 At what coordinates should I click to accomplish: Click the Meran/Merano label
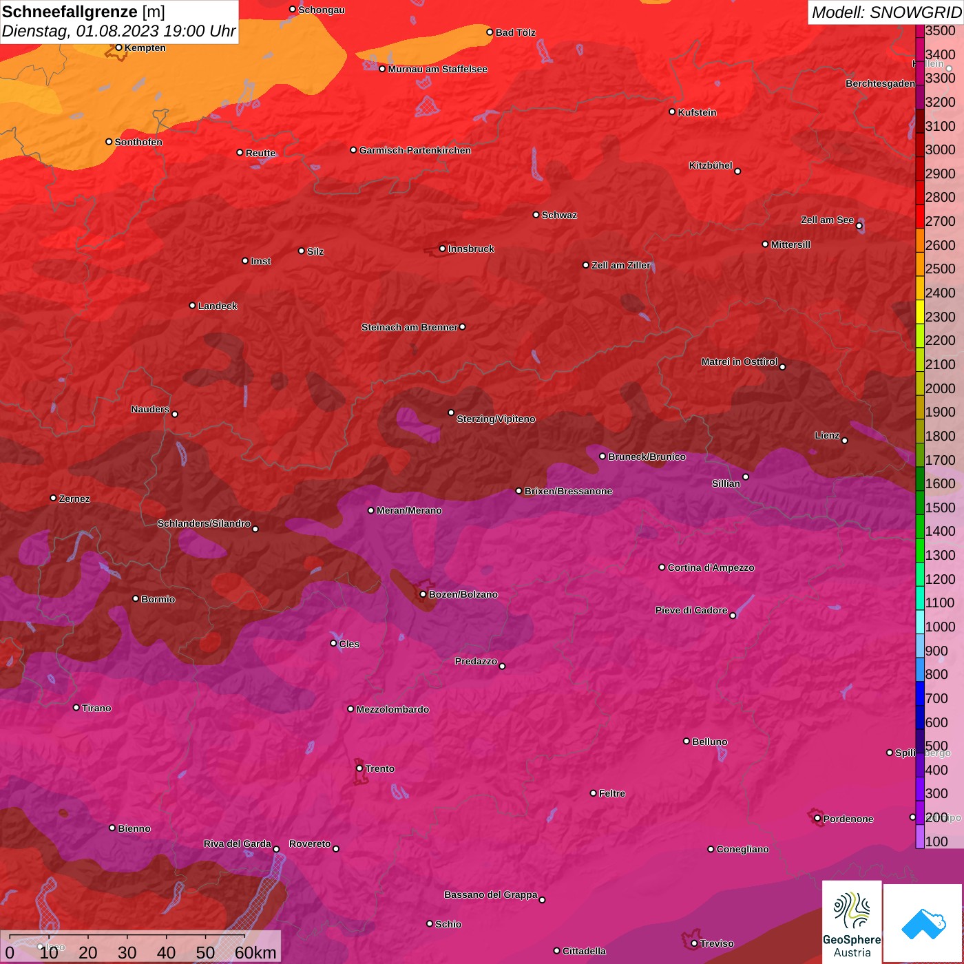(409, 510)
